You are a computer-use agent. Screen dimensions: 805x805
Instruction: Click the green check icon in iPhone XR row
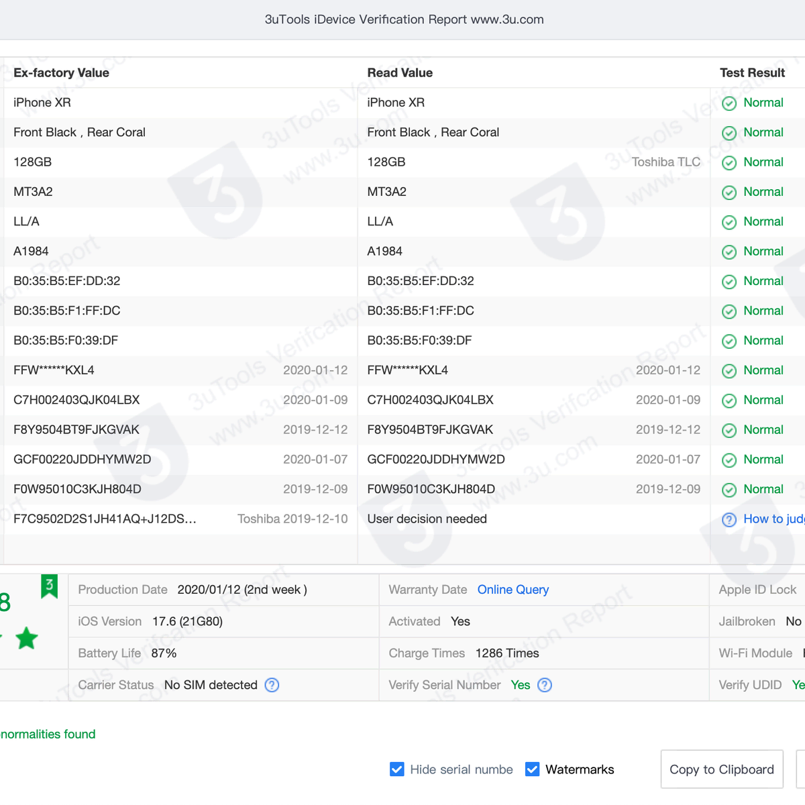pyautogui.click(x=729, y=103)
